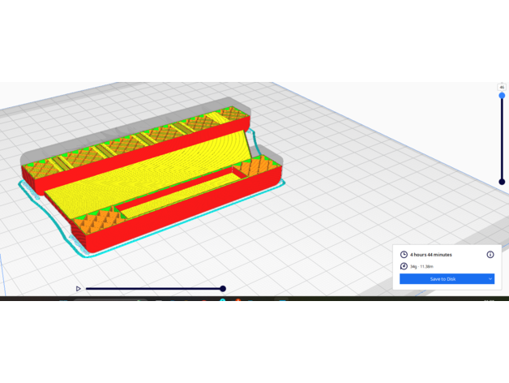Click the 34g · 11.38m material text
Screen dimensions: 509x383
(421, 266)
